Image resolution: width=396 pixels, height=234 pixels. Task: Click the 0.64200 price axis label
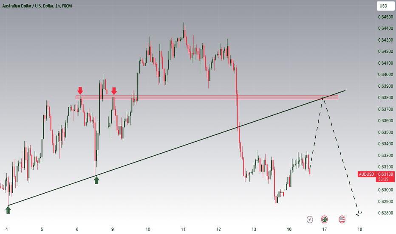385,51
